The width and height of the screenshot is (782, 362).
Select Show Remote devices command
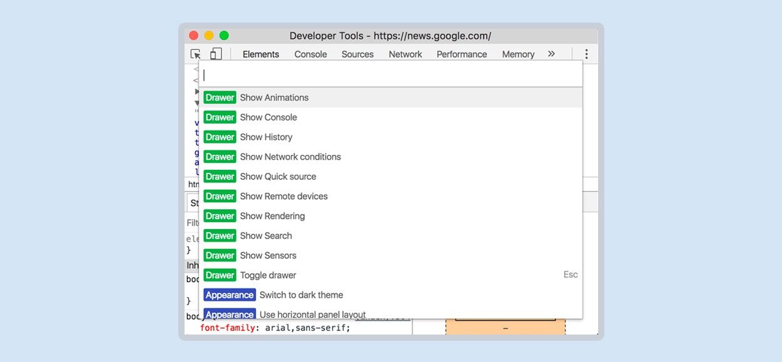(391, 196)
